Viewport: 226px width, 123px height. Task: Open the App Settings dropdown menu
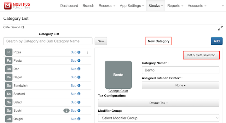(132, 6)
